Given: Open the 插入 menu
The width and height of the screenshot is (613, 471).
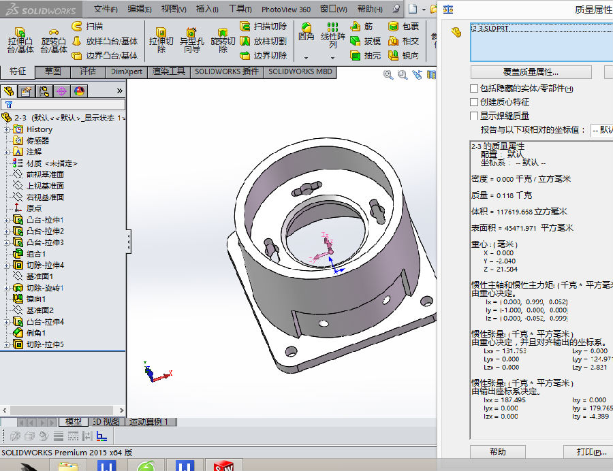Looking at the screenshot, I should pyautogui.click(x=207, y=10).
